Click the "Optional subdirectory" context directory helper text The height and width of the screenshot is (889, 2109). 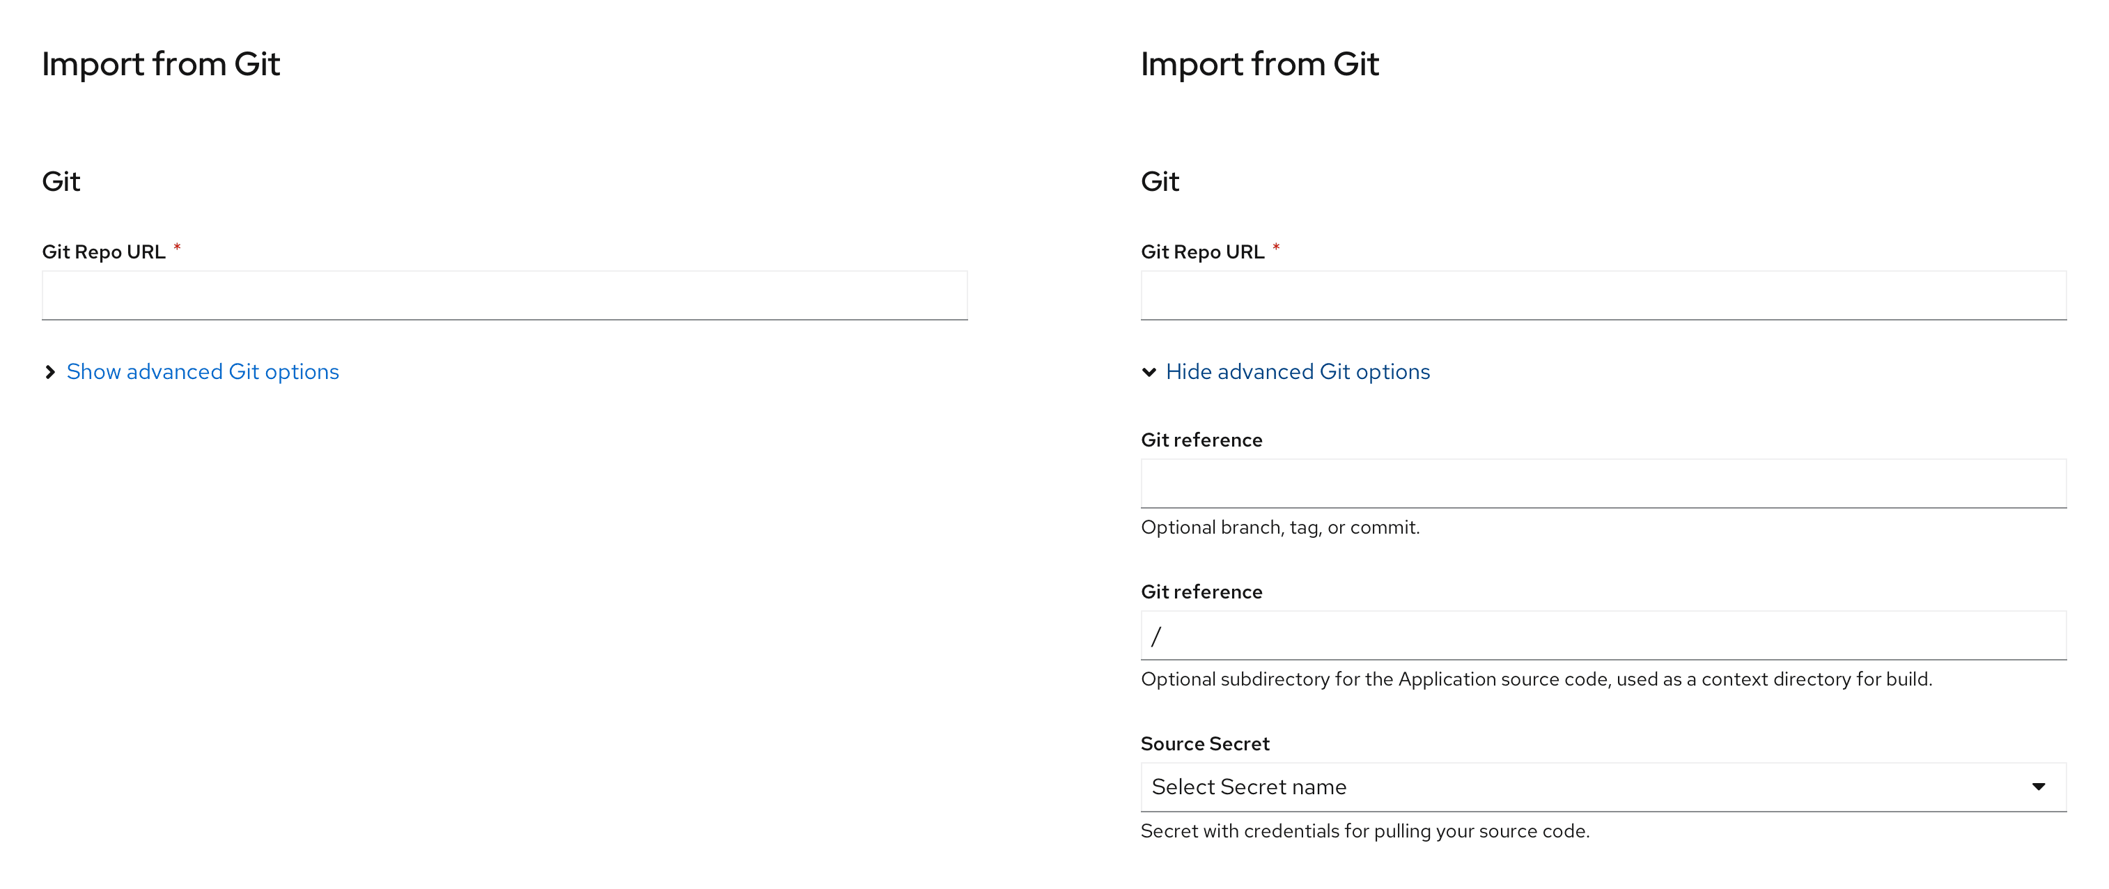(x=1536, y=679)
